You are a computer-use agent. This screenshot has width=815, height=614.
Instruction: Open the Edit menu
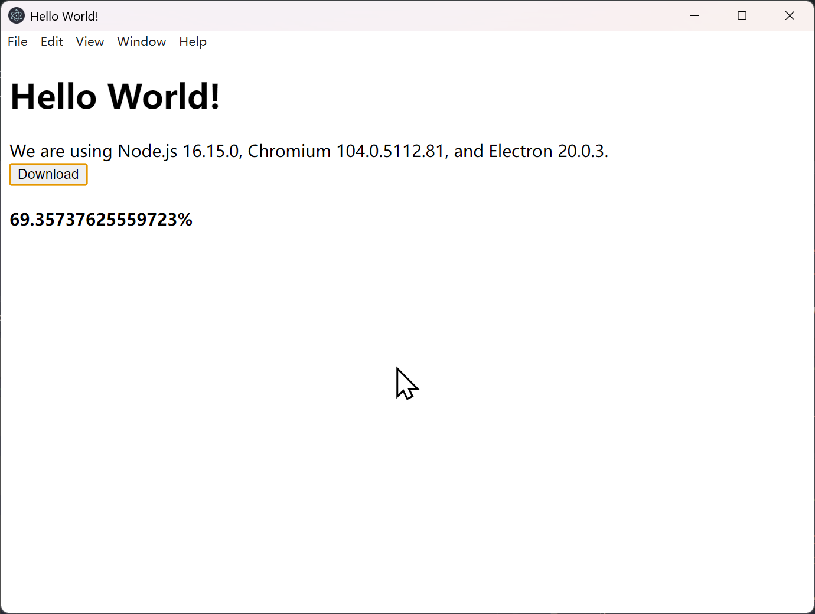[52, 42]
